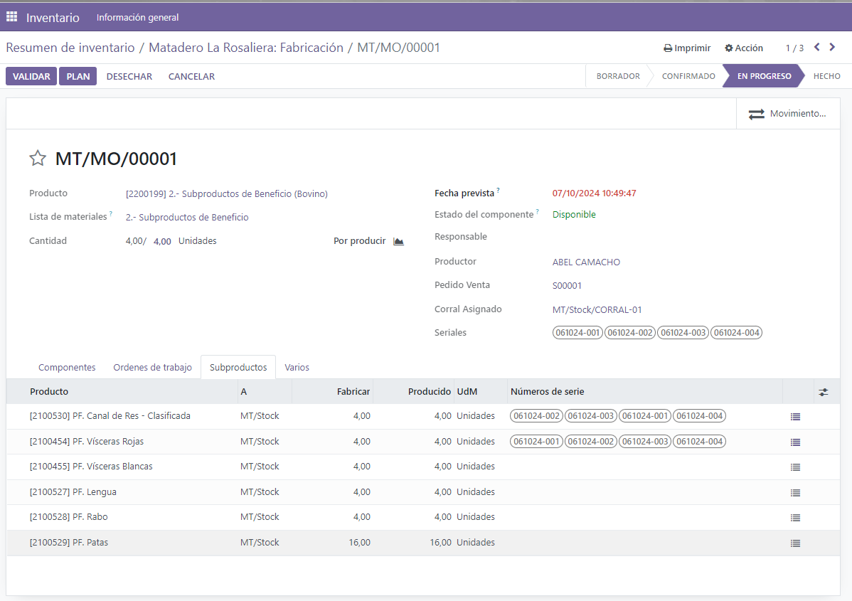Open the Varios tab
Viewport: 852px width, 601px height.
(297, 367)
